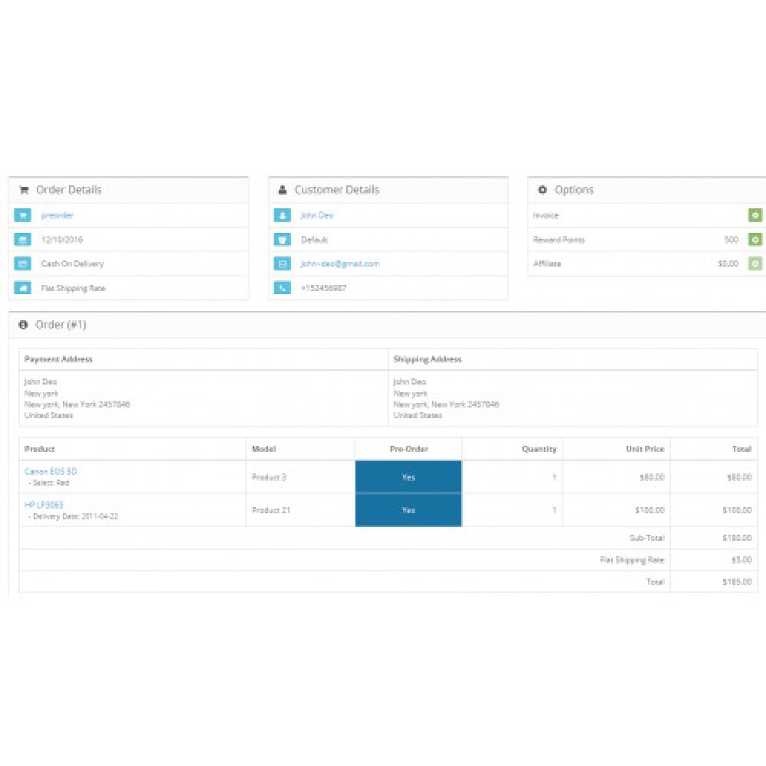Click the Order (#1) panel title

click(61, 324)
